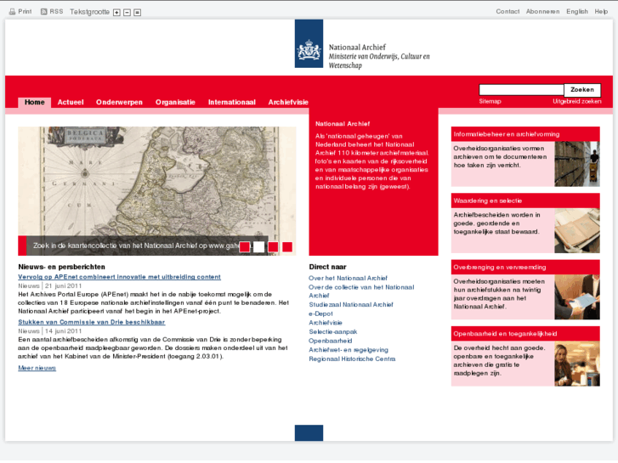This screenshot has width=618, height=463.
Task: Open Uitgebreid zoeken advanced search
Action: pyautogui.click(x=577, y=101)
